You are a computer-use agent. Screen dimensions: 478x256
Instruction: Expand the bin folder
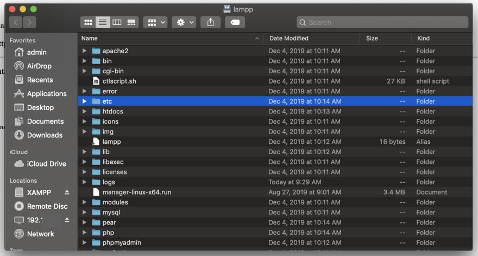pos(84,61)
